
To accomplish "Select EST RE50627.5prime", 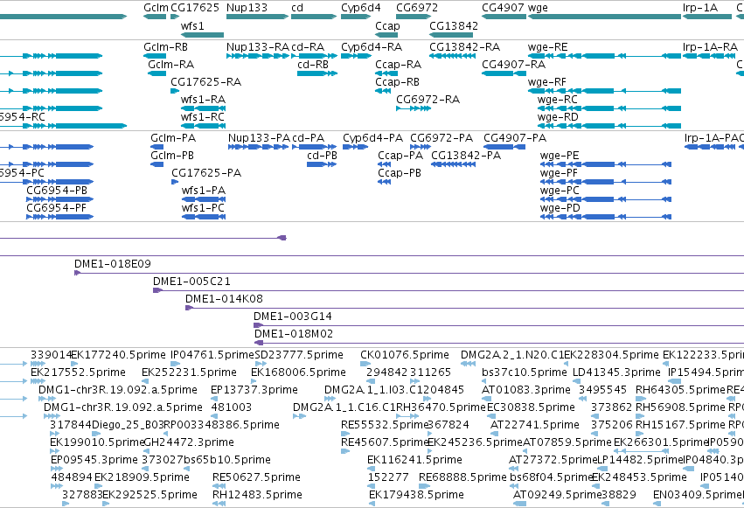I will pos(256,477).
